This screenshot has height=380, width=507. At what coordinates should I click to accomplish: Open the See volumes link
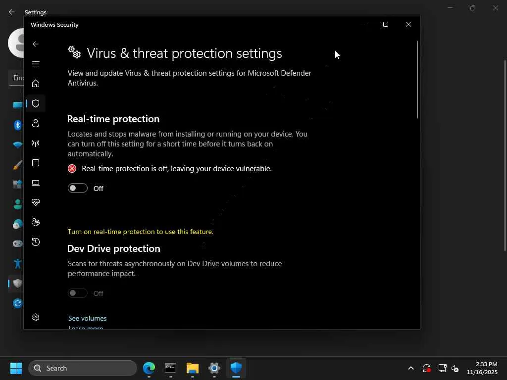(x=87, y=318)
